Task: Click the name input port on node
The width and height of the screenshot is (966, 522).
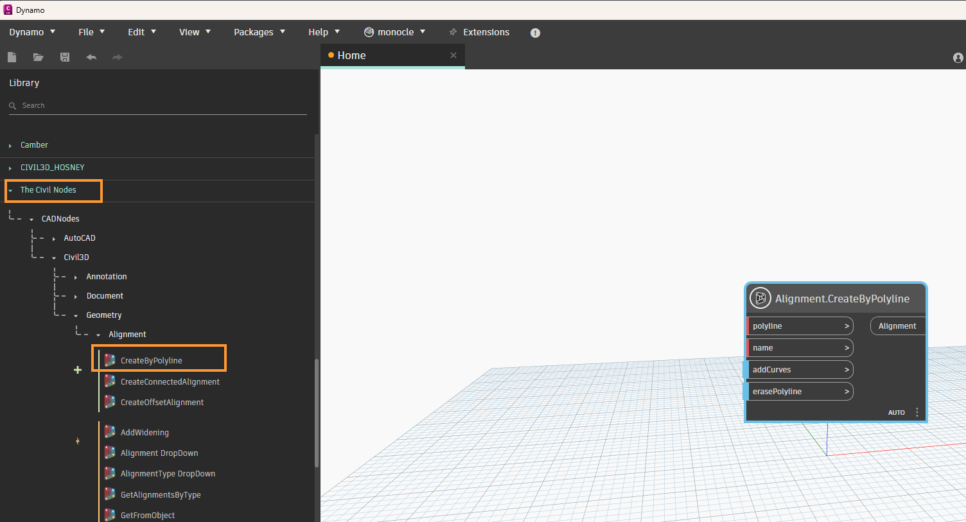Action: pos(800,348)
